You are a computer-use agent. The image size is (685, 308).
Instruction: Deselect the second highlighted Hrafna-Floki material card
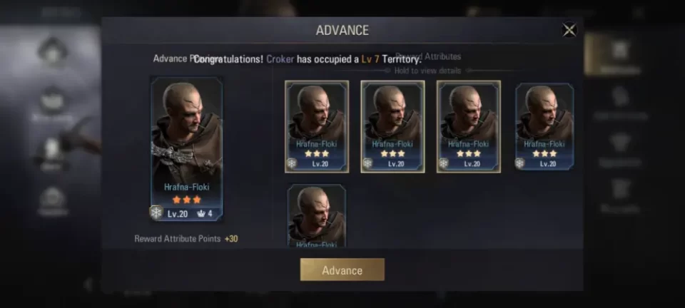(x=392, y=126)
